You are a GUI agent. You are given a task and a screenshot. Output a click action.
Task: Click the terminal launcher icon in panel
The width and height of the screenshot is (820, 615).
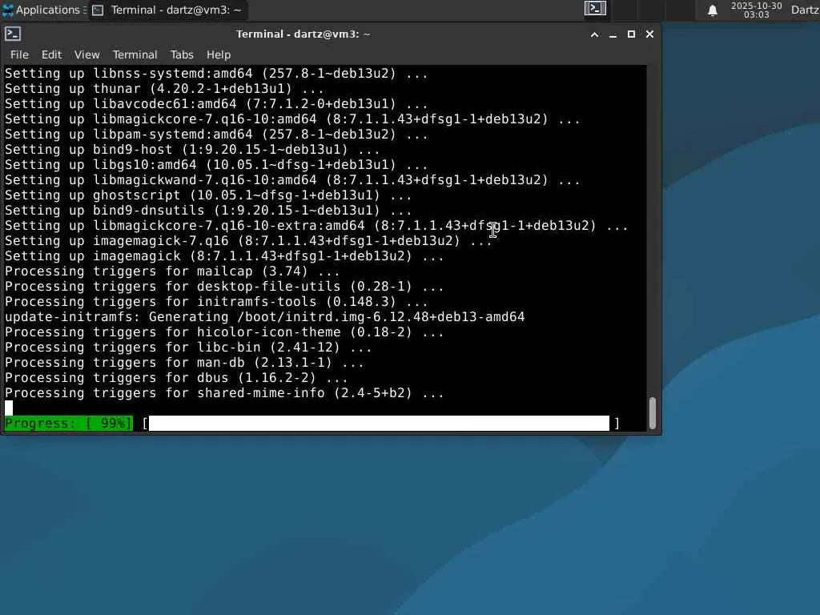pyautogui.click(x=595, y=8)
